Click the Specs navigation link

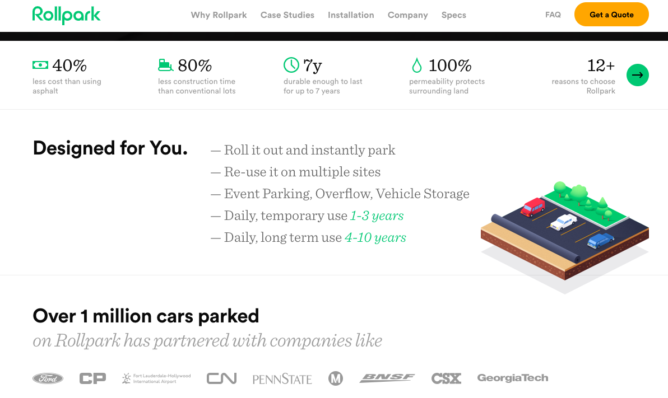coord(453,15)
